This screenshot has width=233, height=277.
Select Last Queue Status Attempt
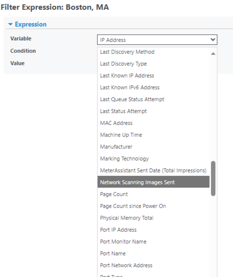pos(132,99)
